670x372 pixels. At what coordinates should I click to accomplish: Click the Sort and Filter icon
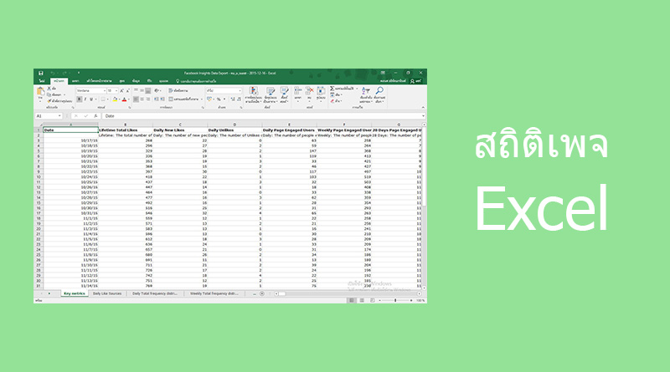click(x=366, y=91)
